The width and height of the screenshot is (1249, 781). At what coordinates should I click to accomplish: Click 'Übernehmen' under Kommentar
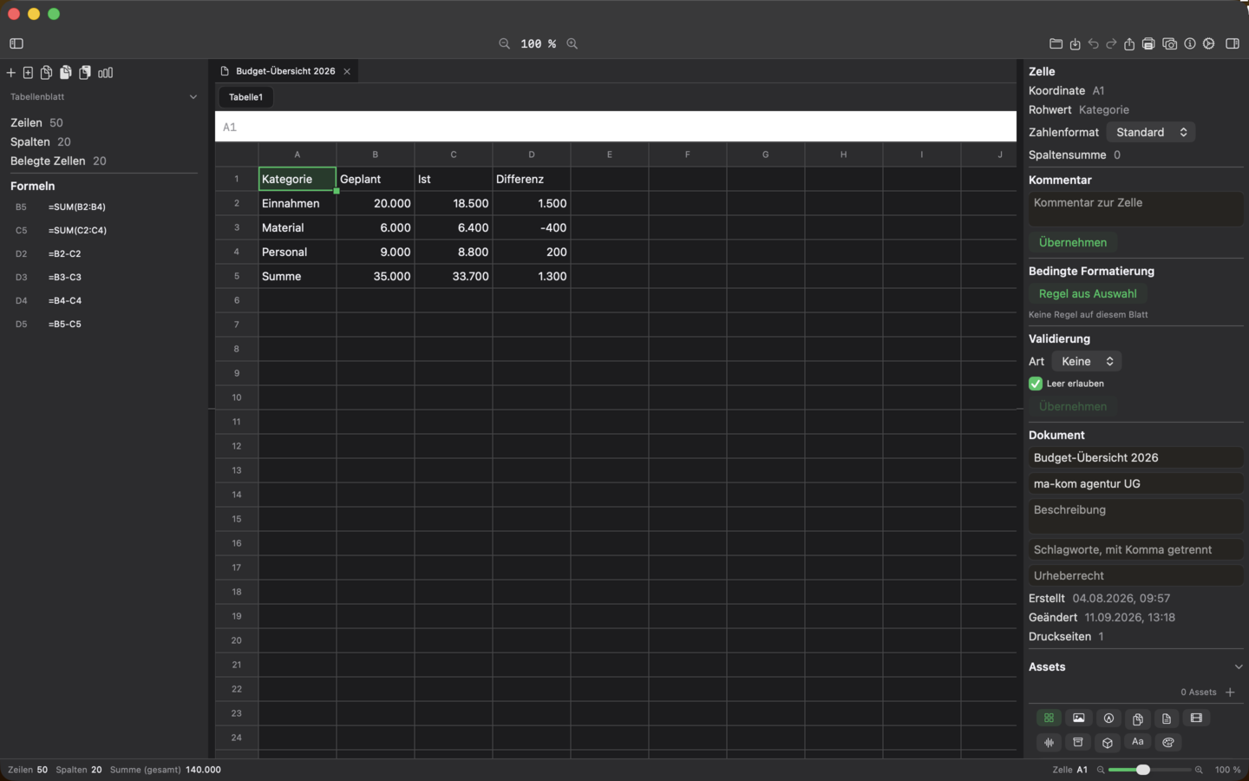pos(1073,242)
